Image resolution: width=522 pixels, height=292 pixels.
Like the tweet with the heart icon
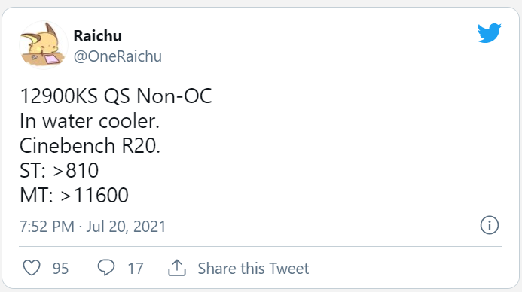[32, 268]
